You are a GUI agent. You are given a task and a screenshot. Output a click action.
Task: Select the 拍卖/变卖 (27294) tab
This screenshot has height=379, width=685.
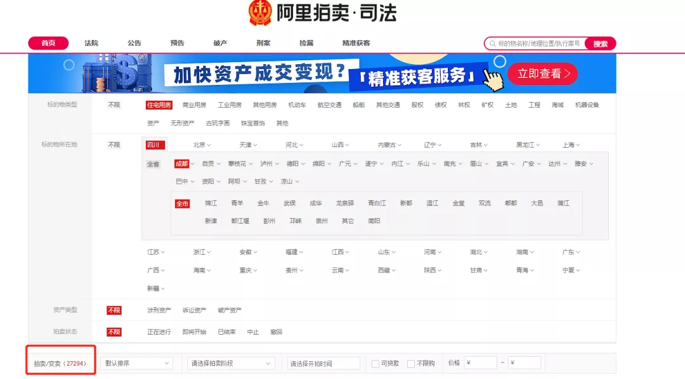click(60, 364)
